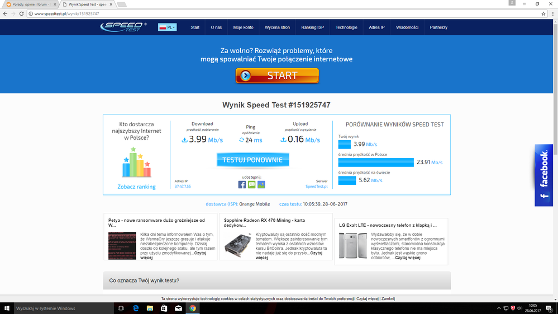Image resolution: width=558 pixels, height=314 pixels.
Task: Click the address bar URL field
Action: click(x=285, y=13)
